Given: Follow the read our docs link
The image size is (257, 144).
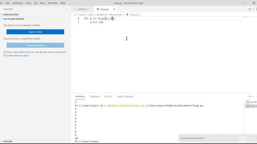Looking at the screenshot, I should click(x=21, y=56).
